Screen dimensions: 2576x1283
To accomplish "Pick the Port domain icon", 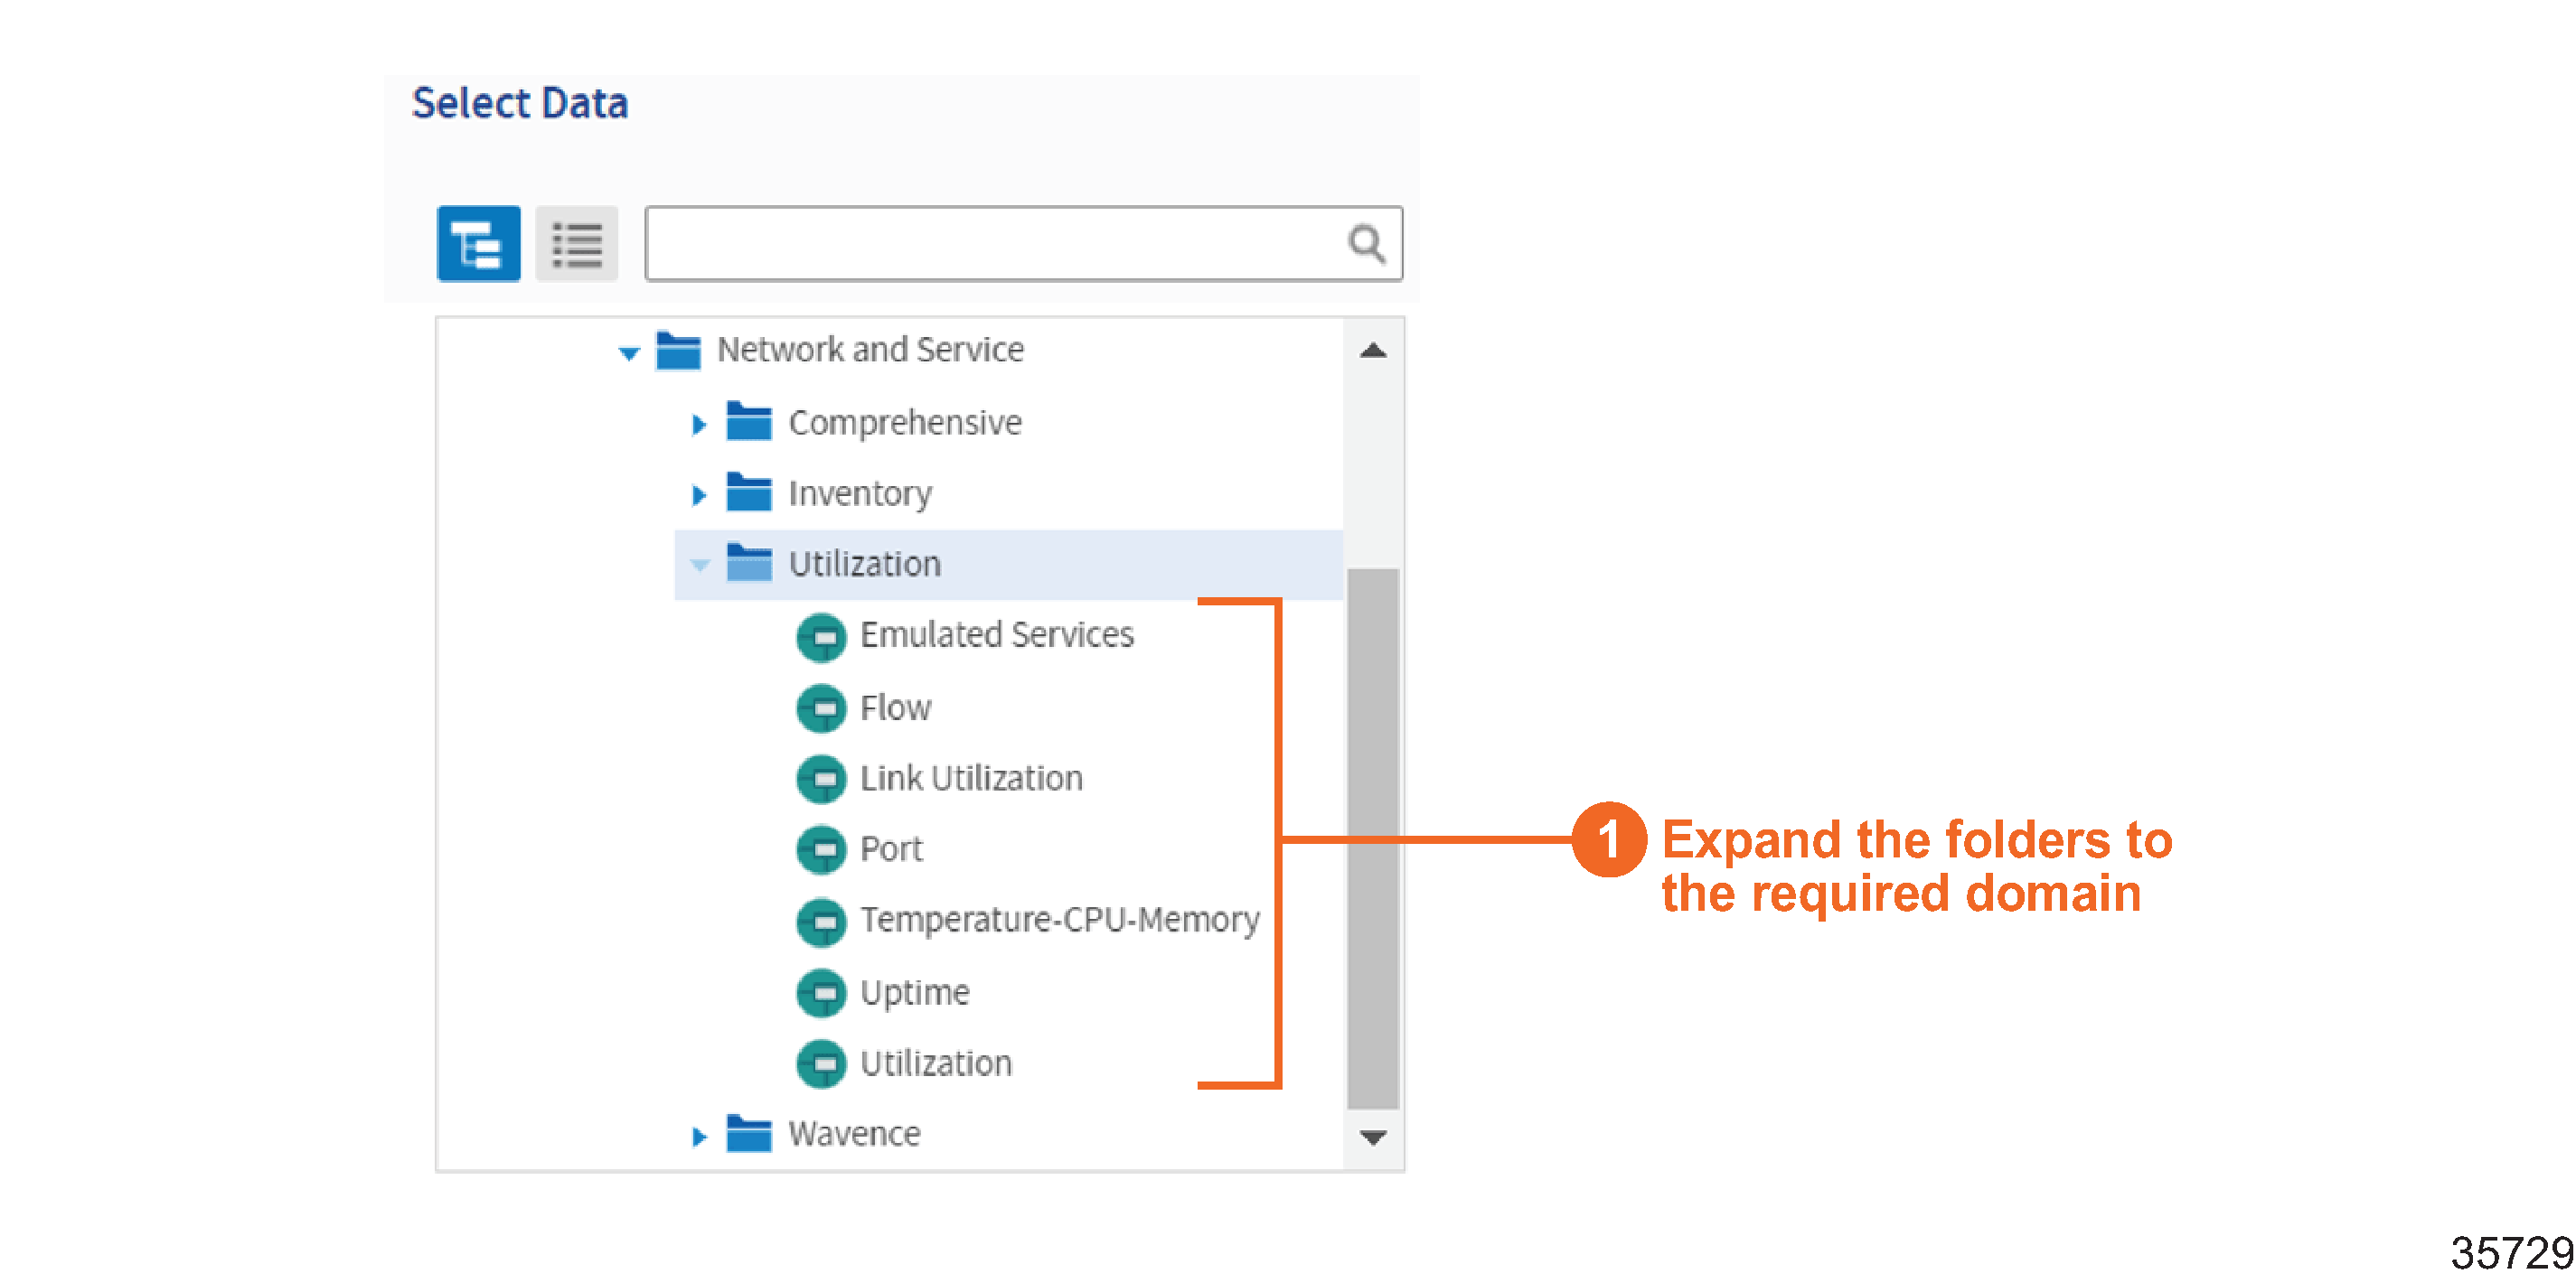I will pyautogui.click(x=821, y=850).
